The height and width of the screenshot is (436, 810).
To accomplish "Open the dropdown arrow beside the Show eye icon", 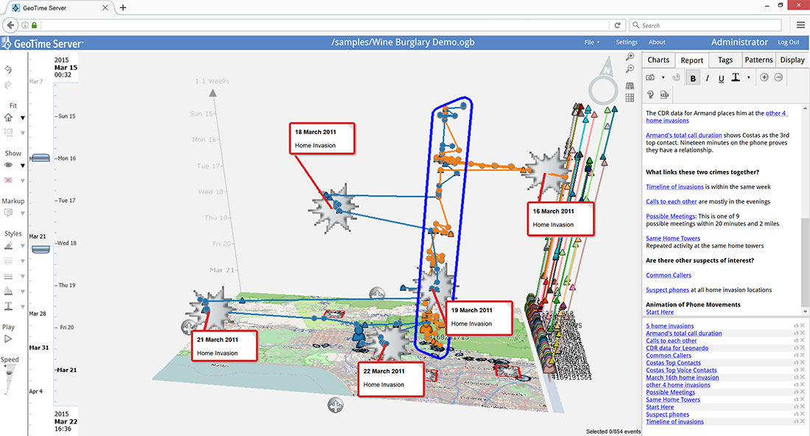I will pos(22,165).
